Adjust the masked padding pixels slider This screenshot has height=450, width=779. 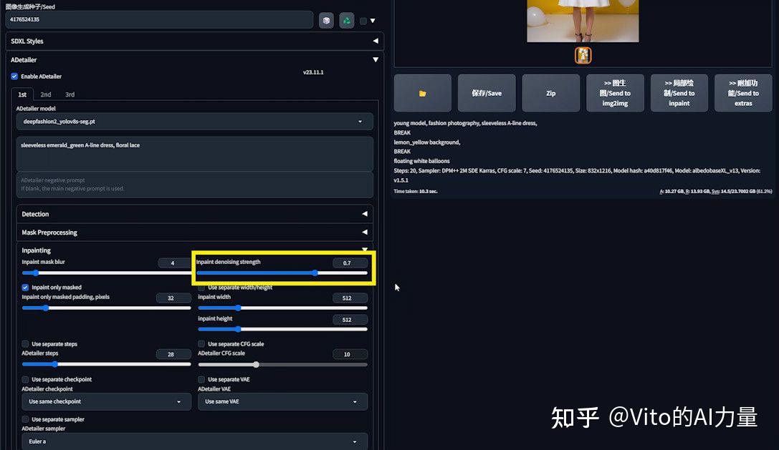(x=106, y=308)
